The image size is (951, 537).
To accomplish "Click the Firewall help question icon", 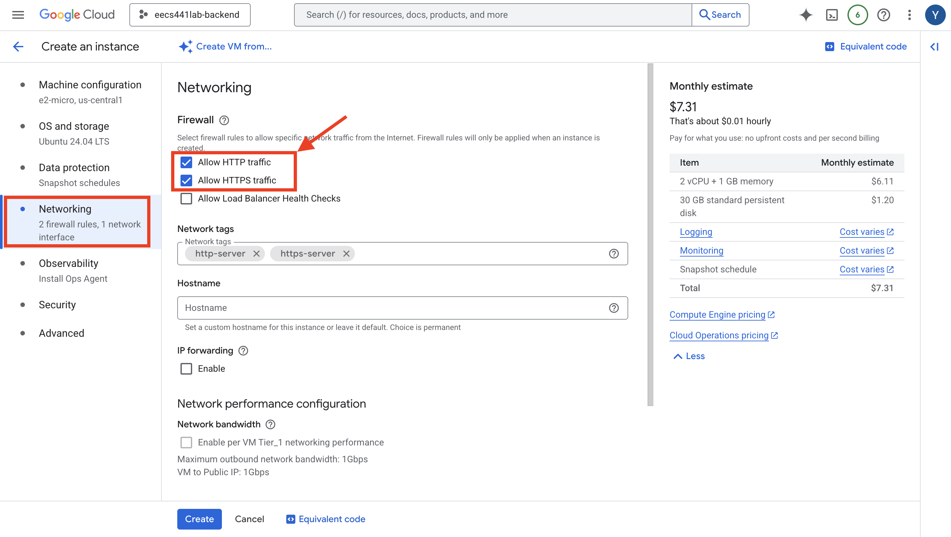I will click(224, 120).
